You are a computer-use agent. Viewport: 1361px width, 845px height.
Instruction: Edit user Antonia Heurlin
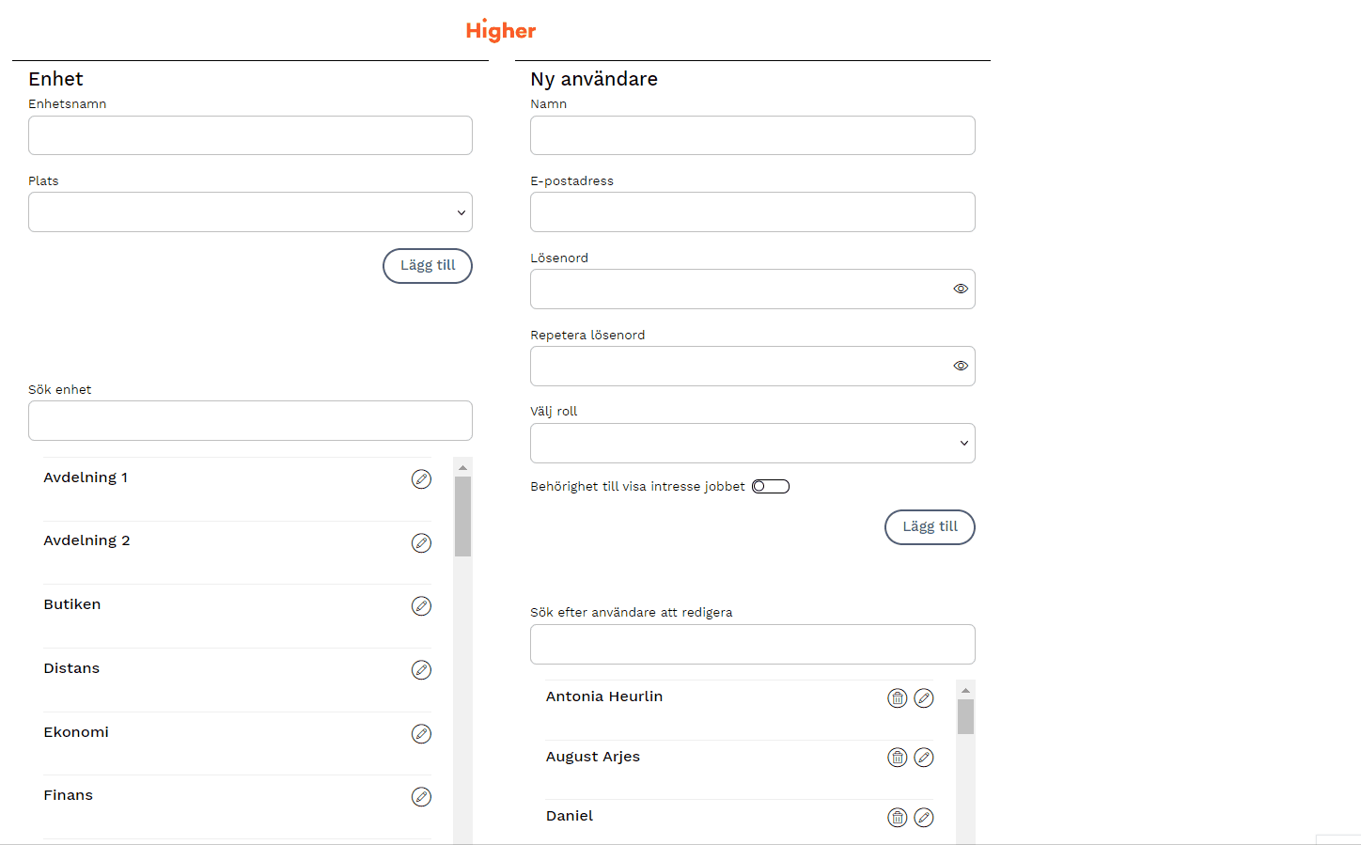click(924, 698)
